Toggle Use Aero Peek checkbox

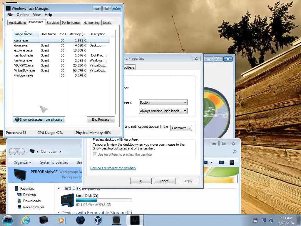pos(95,154)
